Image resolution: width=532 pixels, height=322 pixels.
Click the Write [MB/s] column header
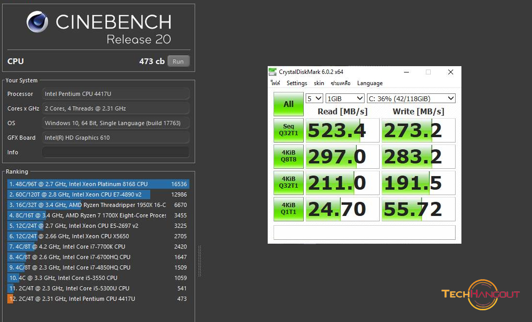[418, 111]
